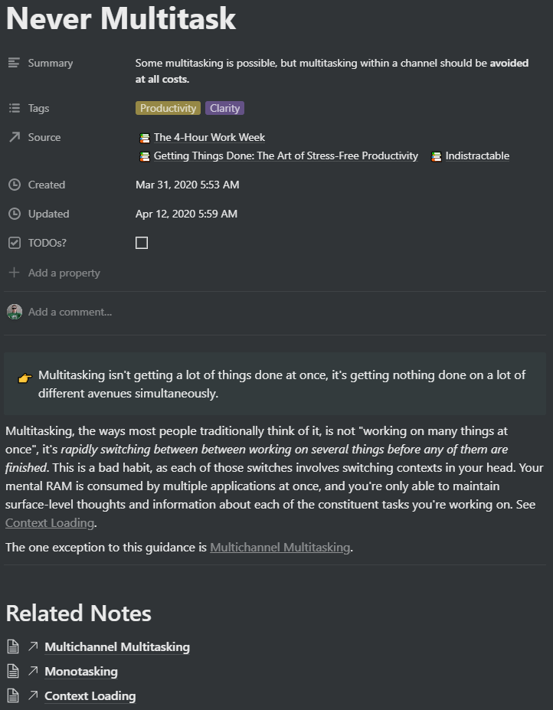The width and height of the screenshot is (553, 710).
Task: Click the user avatar beside comment field
Action: coord(14,312)
